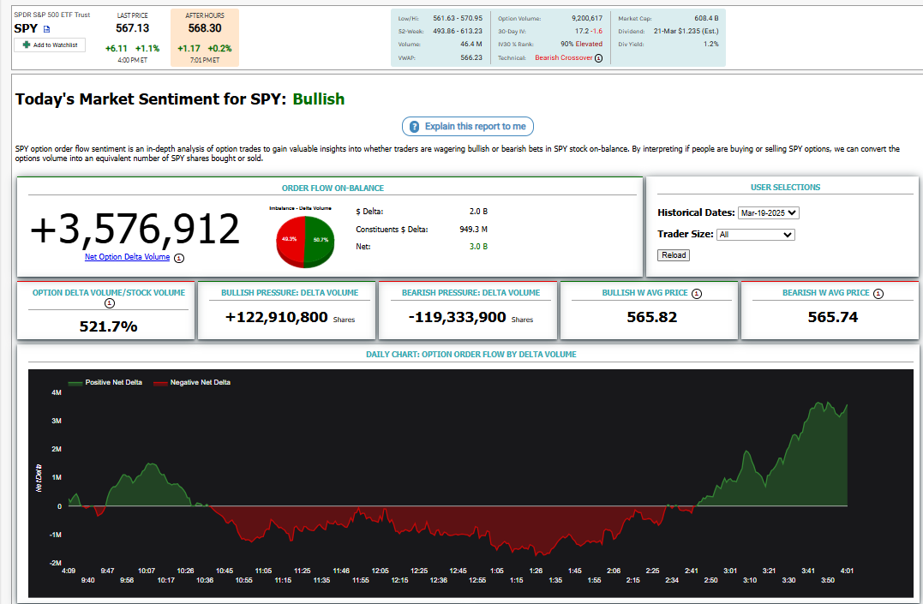Click the green plus icon in Add to Watchlist

[x=27, y=45]
